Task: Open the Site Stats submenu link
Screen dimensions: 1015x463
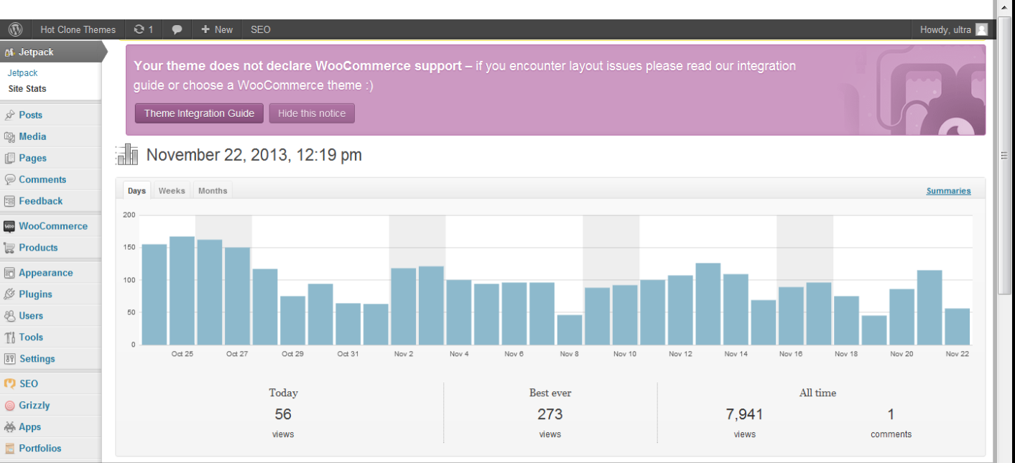Action: (27, 89)
